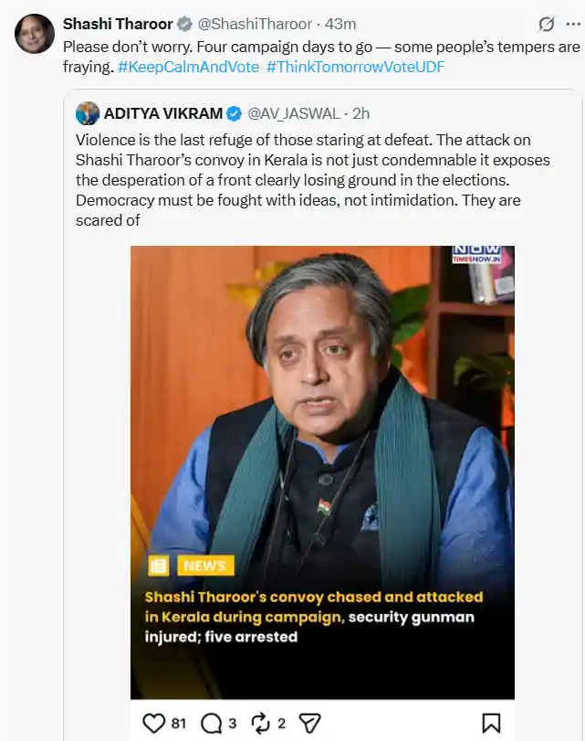
Task: Visit the @ShashiTharoor handle
Action: pyautogui.click(x=255, y=24)
